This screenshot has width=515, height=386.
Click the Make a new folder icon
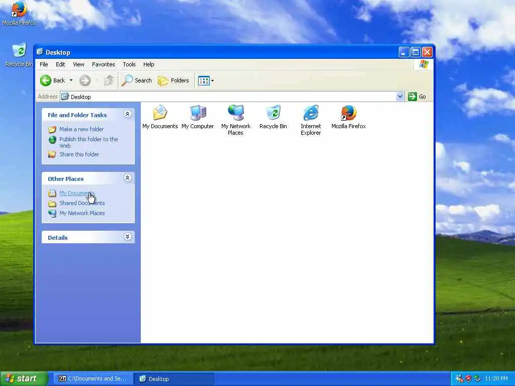pyautogui.click(x=52, y=129)
